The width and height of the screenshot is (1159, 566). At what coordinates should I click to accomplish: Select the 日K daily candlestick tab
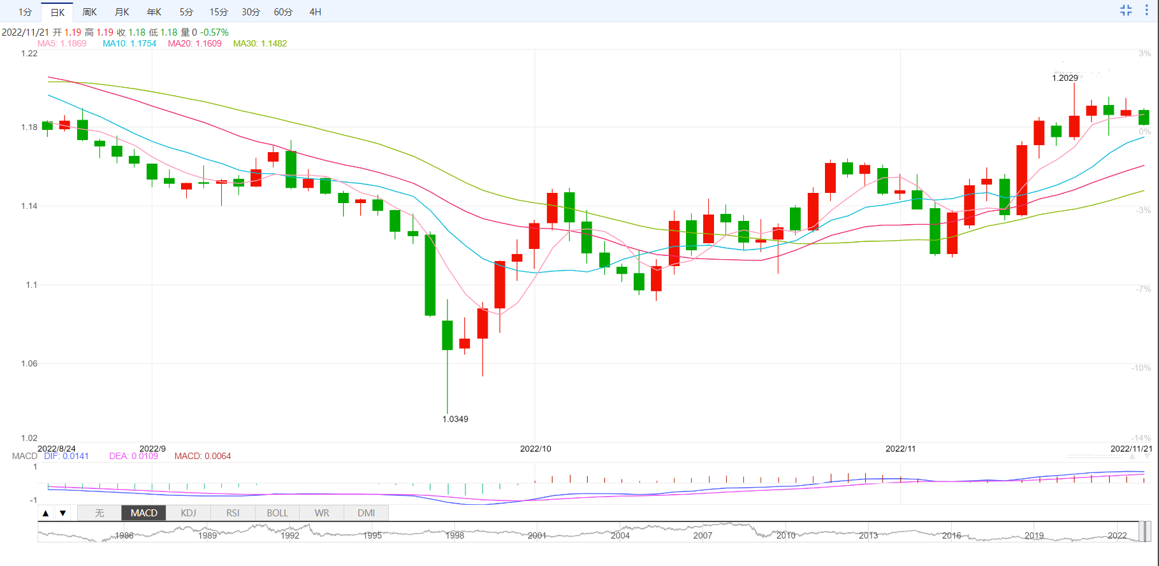click(x=57, y=12)
